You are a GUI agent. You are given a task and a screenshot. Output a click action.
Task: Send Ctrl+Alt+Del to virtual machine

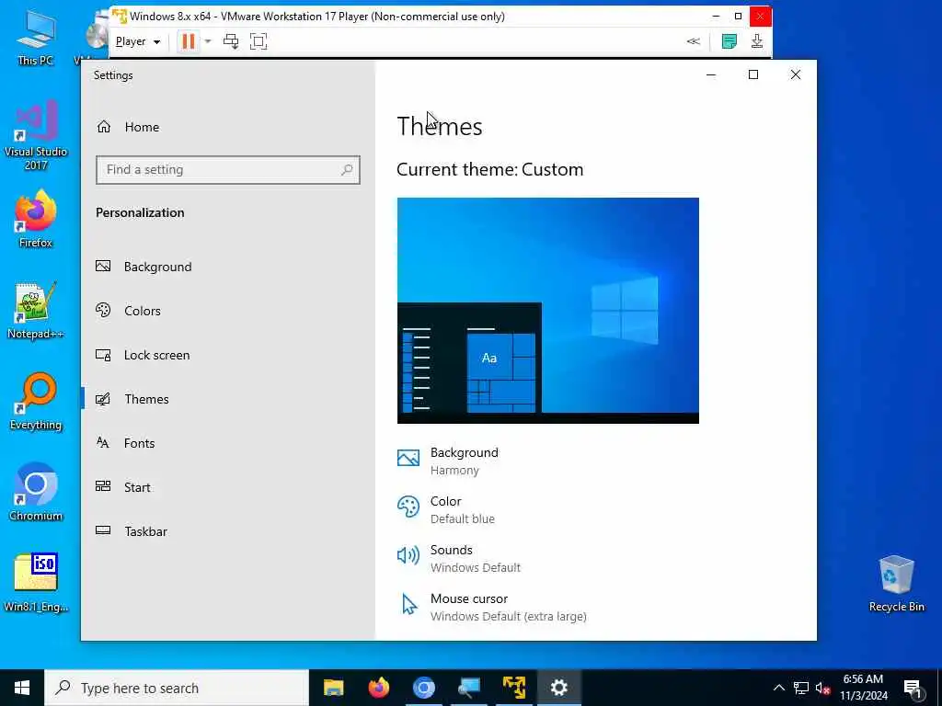[231, 41]
